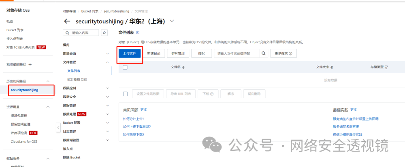Click the 新建目录 button
Screen dimensions: 405x167
point(153,53)
